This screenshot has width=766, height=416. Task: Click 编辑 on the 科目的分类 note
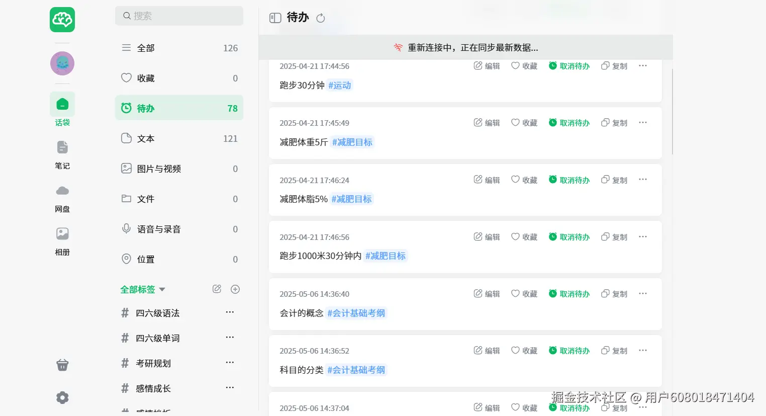pyautogui.click(x=487, y=351)
